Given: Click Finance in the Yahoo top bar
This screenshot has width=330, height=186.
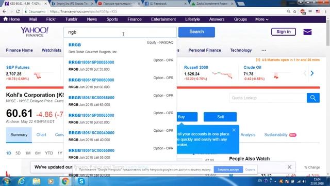Looking at the screenshot, I should pyautogui.click(x=135, y=19).
